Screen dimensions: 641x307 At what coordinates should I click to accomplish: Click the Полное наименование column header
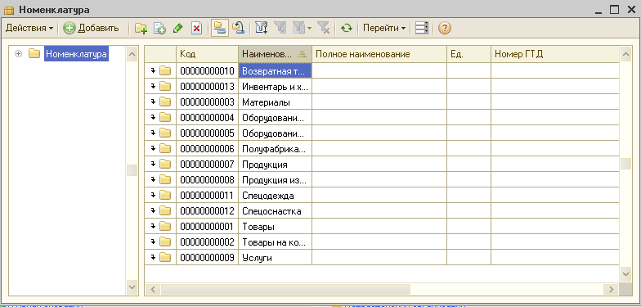click(379, 54)
